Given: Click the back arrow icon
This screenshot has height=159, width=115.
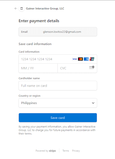Looking at the screenshot, I should point(16,8).
